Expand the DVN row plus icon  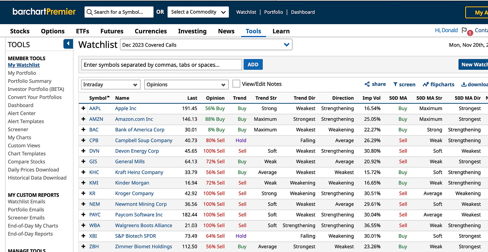coord(83,151)
